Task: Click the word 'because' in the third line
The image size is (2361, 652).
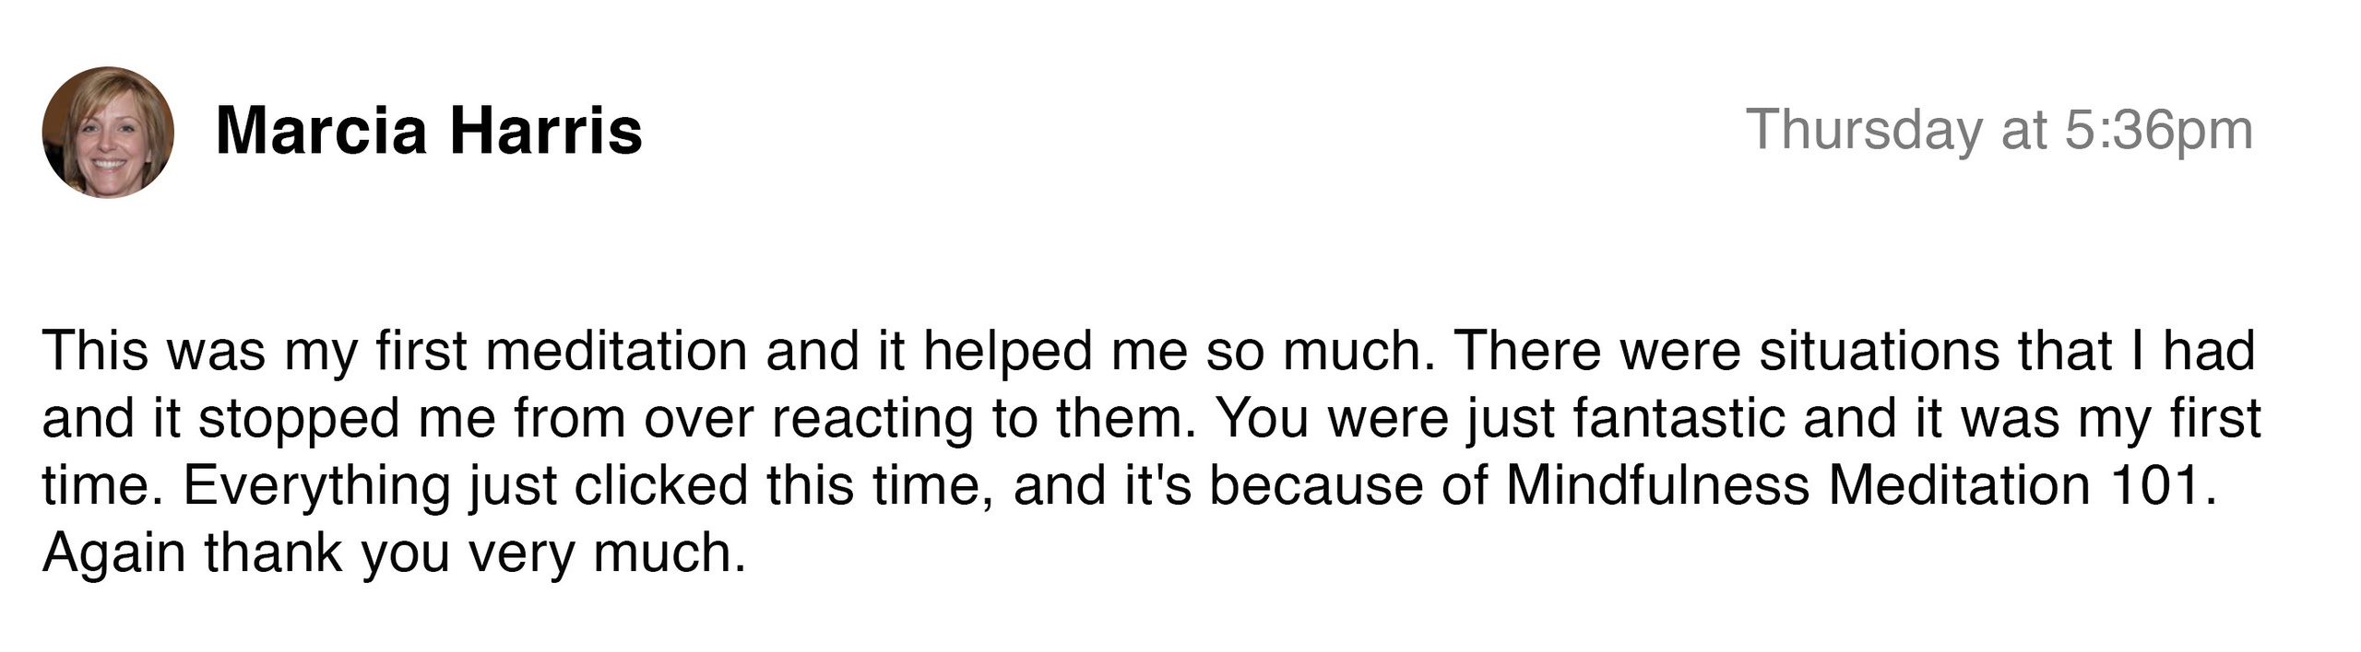Action: point(1316,486)
